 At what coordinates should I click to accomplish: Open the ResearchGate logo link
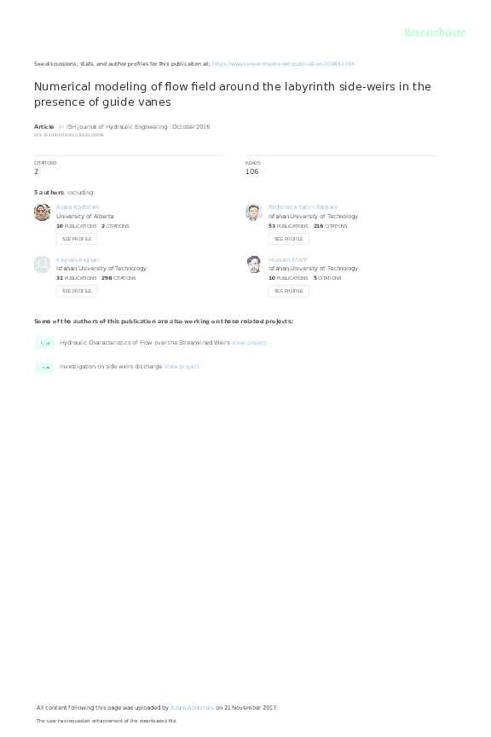(x=435, y=32)
